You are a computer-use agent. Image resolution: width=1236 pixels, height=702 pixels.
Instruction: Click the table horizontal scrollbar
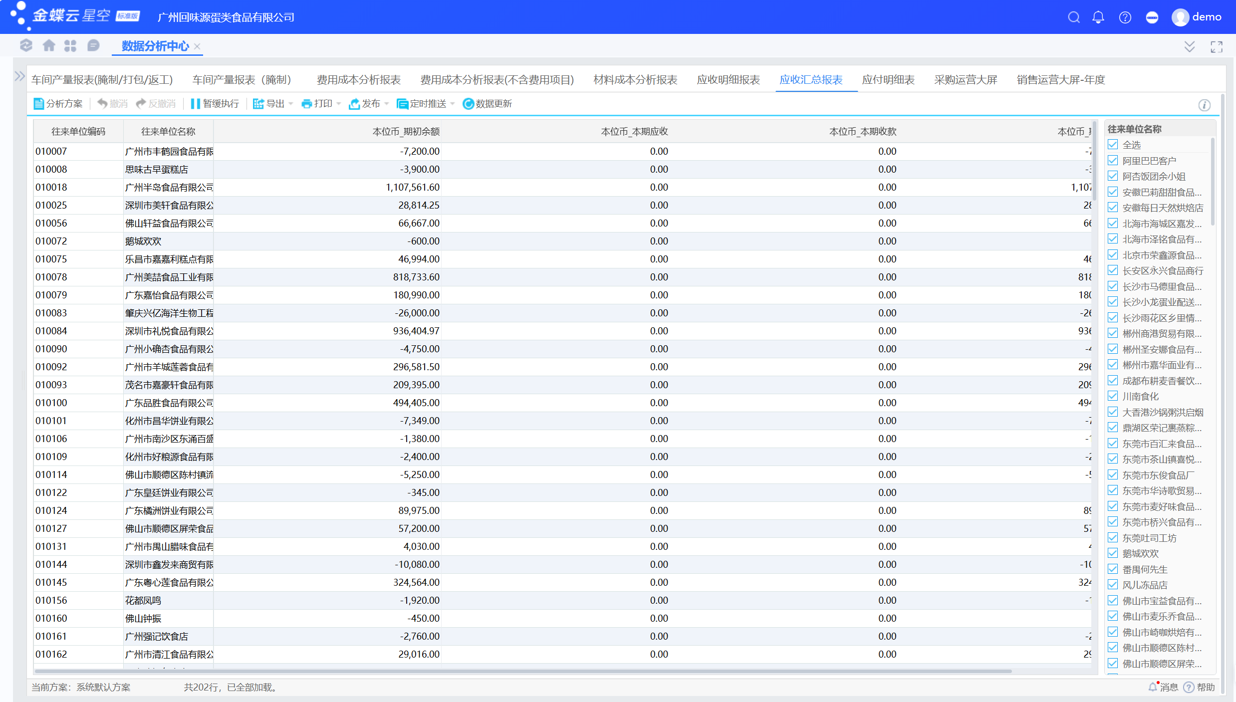click(523, 671)
